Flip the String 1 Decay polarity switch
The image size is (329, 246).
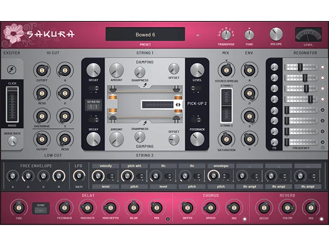click(x=94, y=88)
